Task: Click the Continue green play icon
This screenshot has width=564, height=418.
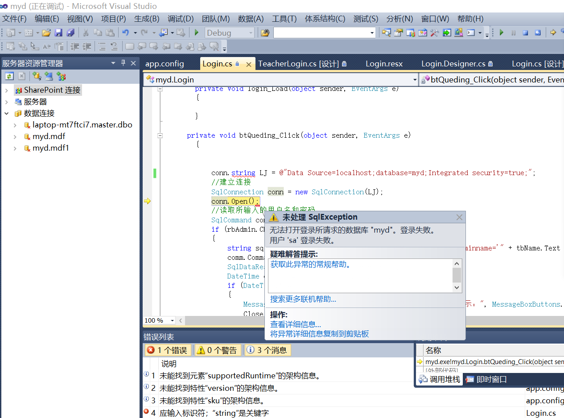Action: point(501,33)
